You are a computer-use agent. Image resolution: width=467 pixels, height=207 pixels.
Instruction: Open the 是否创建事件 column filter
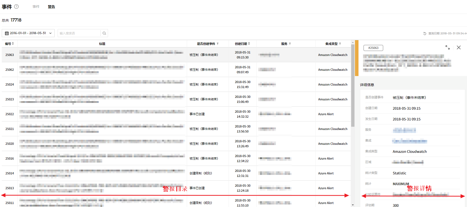[218, 44]
